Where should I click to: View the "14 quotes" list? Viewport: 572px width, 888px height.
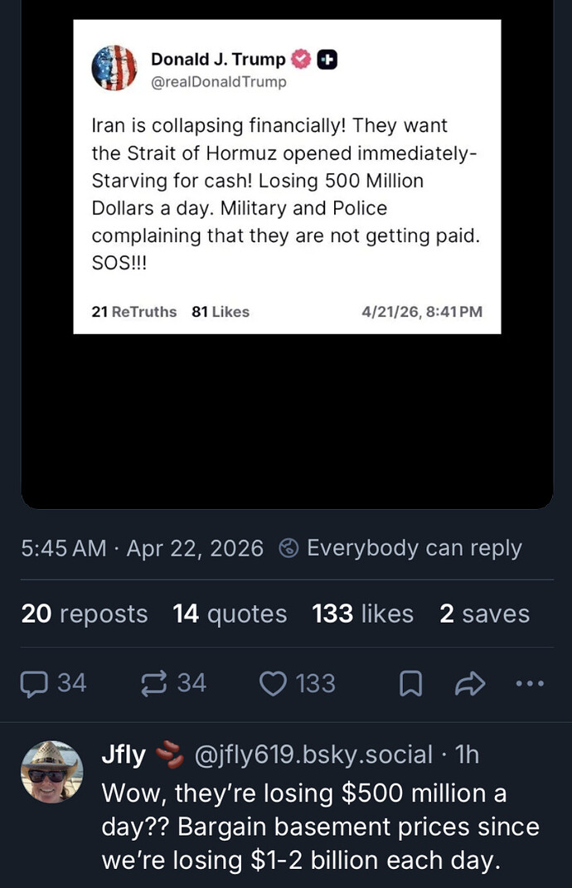point(230,614)
